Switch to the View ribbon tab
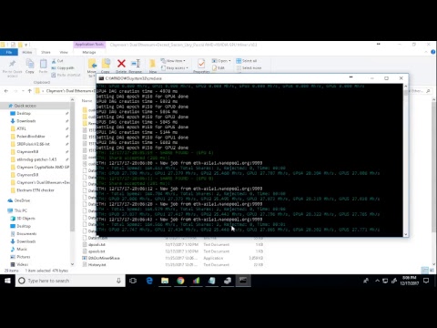Image resolution: width=437 pixels, height=328 pixels. (x=64, y=52)
